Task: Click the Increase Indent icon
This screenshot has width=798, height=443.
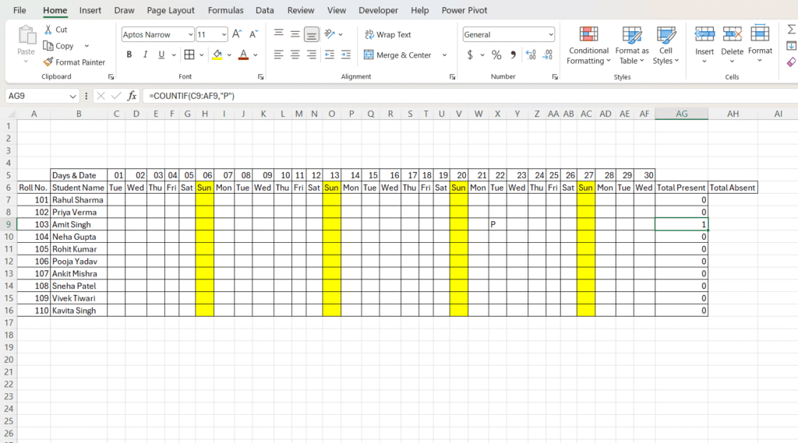Action: (346, 54)
